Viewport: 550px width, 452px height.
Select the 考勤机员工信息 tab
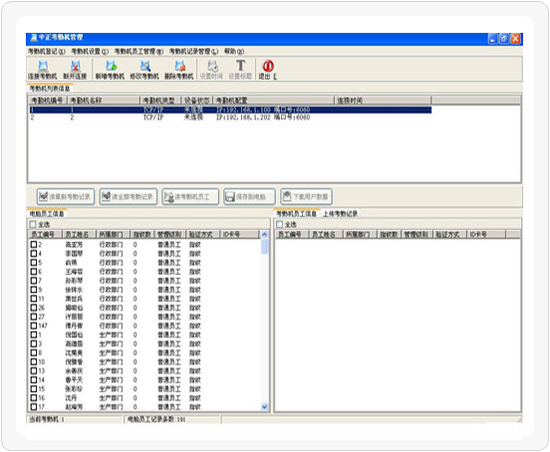[296, 213]
